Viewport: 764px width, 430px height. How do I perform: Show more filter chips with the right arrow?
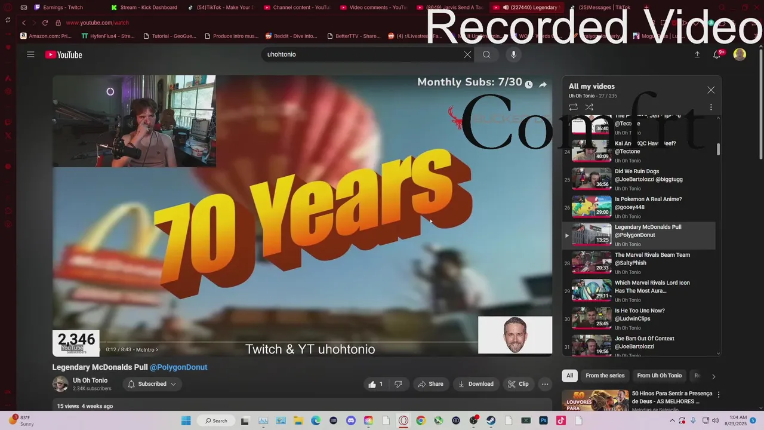pyautogui.click(x=713, y=376)
